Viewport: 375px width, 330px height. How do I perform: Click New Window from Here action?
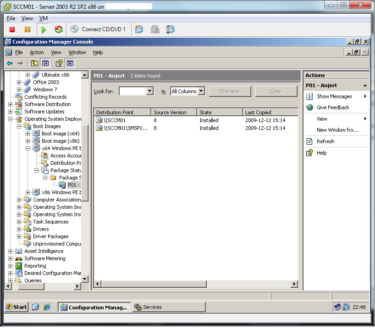pos(337,130)
